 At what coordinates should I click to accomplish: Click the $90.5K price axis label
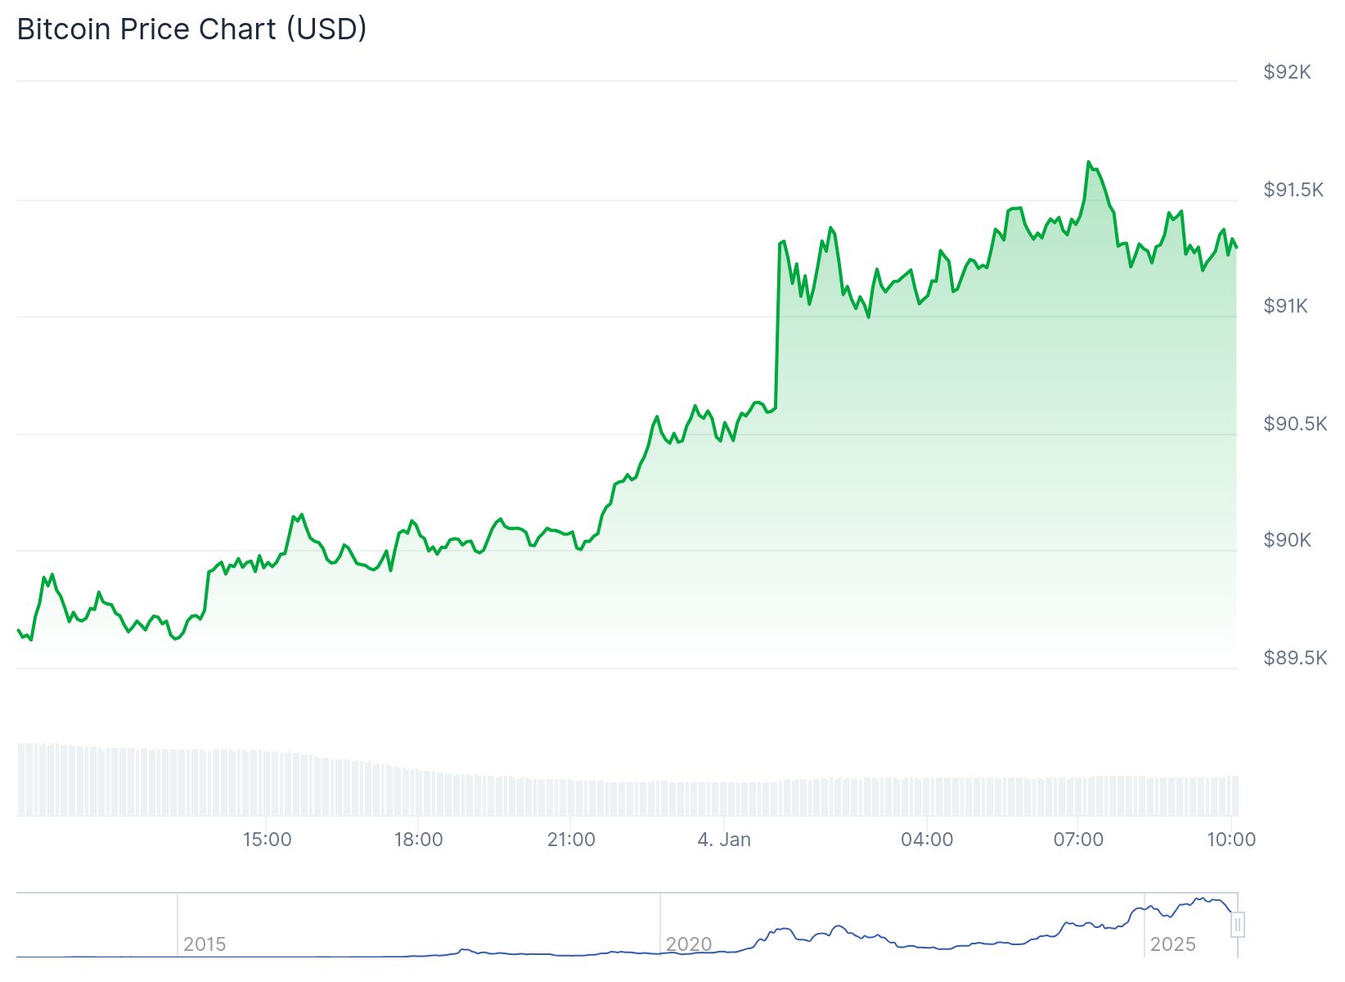coord(1294,424)
